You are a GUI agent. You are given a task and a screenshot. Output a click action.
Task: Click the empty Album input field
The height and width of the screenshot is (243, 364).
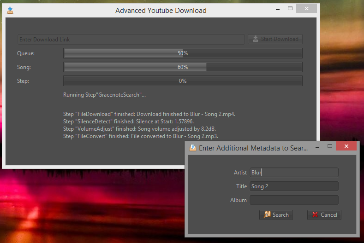(x=294, y=200)
